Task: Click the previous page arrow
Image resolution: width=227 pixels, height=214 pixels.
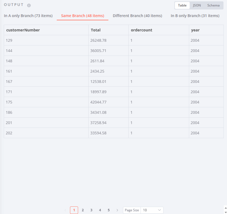Action: [65, 210]
